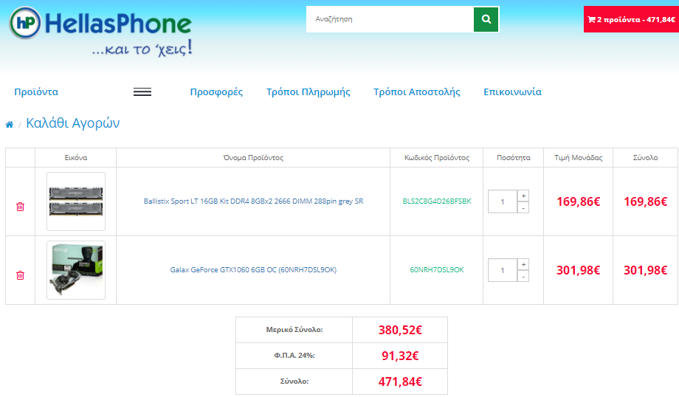Open the Προϊόντα menu
Screen dimensions: 679x397
[x=36, y=92]
